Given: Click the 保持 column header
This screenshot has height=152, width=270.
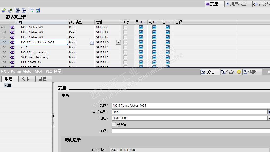Looking at the screenshot, I should click(x=127, y=22).
